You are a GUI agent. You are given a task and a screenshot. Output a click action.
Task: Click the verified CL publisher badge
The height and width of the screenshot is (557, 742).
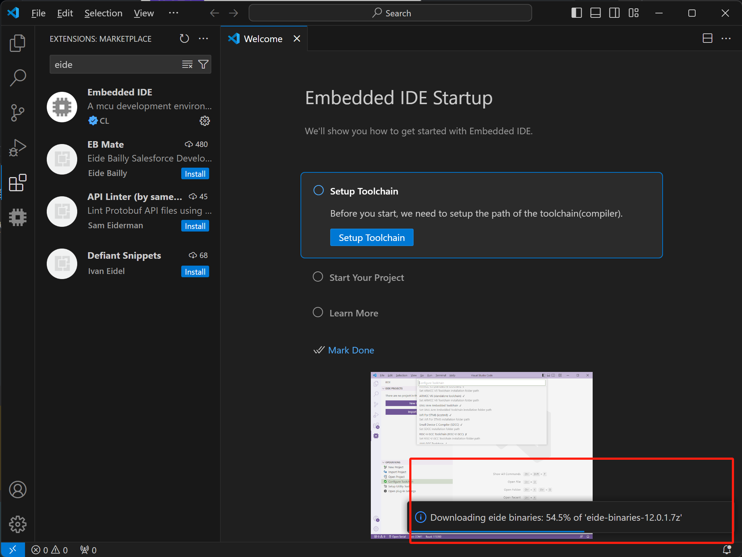pos(99,121)
